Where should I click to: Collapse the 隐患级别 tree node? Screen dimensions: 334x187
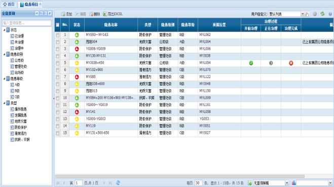(x=4, y=54)
